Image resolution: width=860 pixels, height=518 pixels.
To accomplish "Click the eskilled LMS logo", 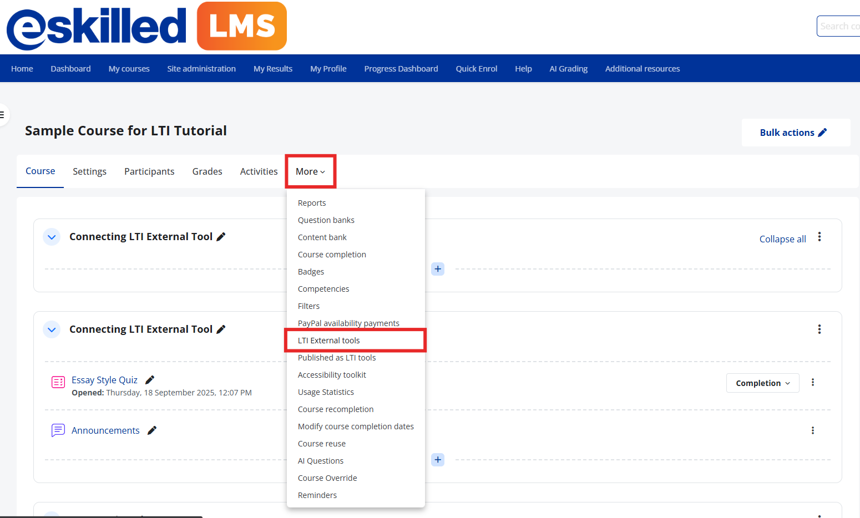I will coord(146,27).
